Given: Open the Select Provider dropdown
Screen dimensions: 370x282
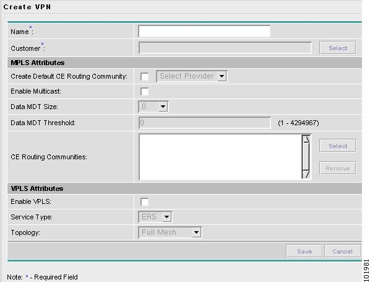Looking at the screenshot, I should click(191, 76).
